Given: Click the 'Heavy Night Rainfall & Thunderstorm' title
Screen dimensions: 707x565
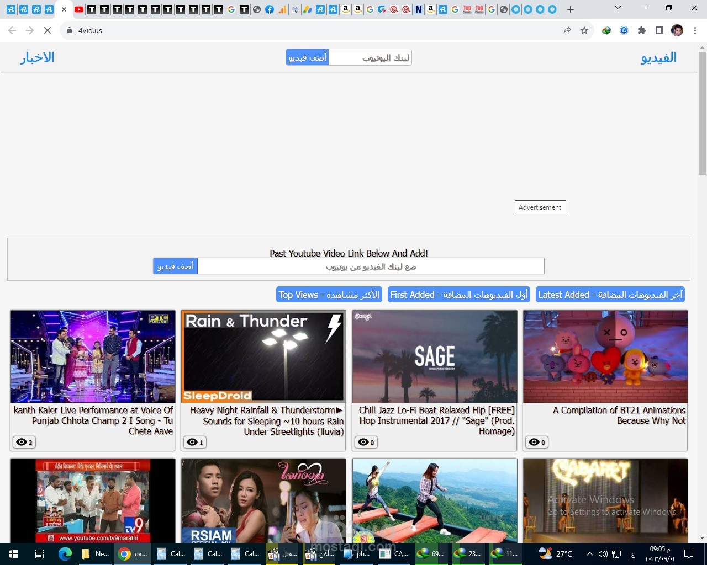Looking at the screenshot, I should click(x=267, y=421).
